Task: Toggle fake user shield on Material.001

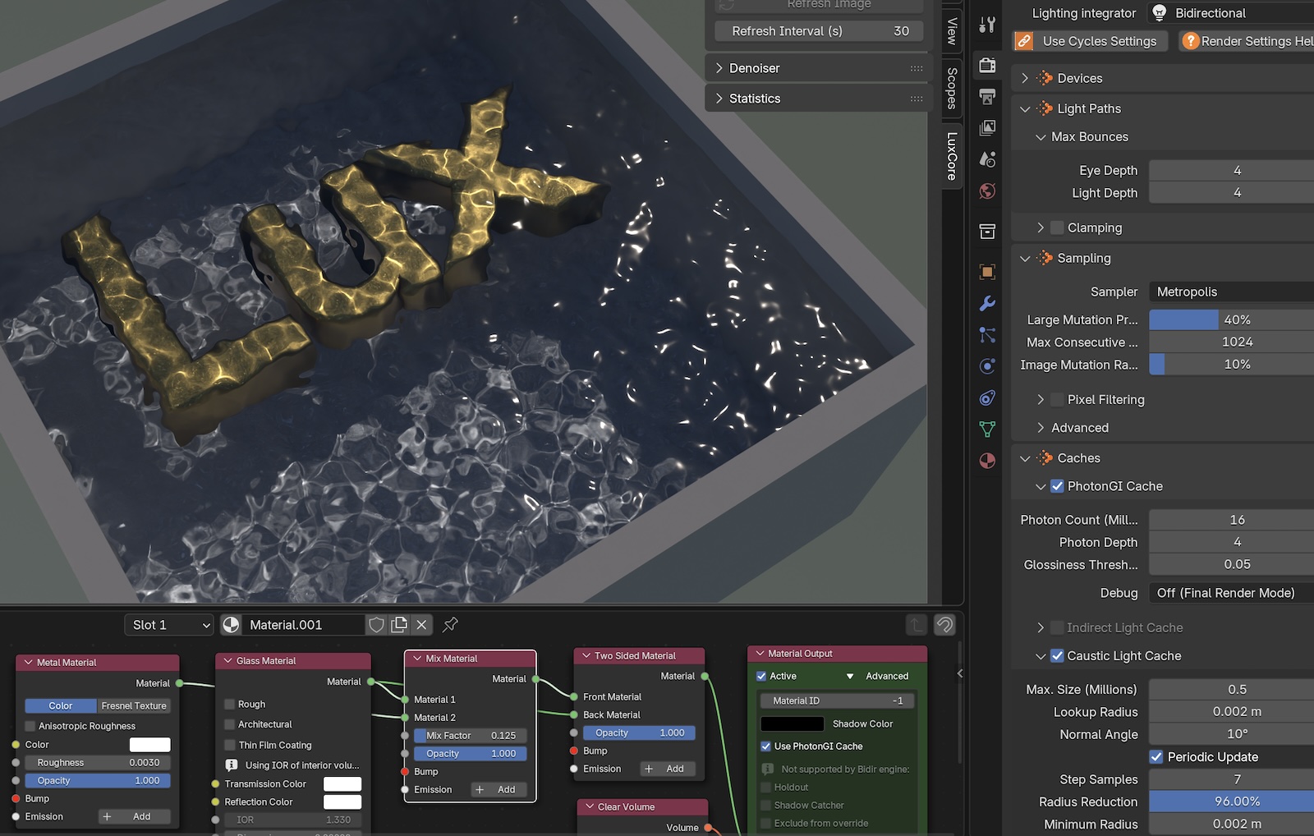Action: [x=376, y=625]
